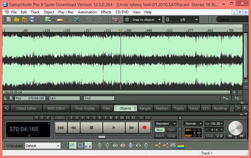Click the new project document icon
This screenshot has height=158, width=251.
tap(9, 20)
